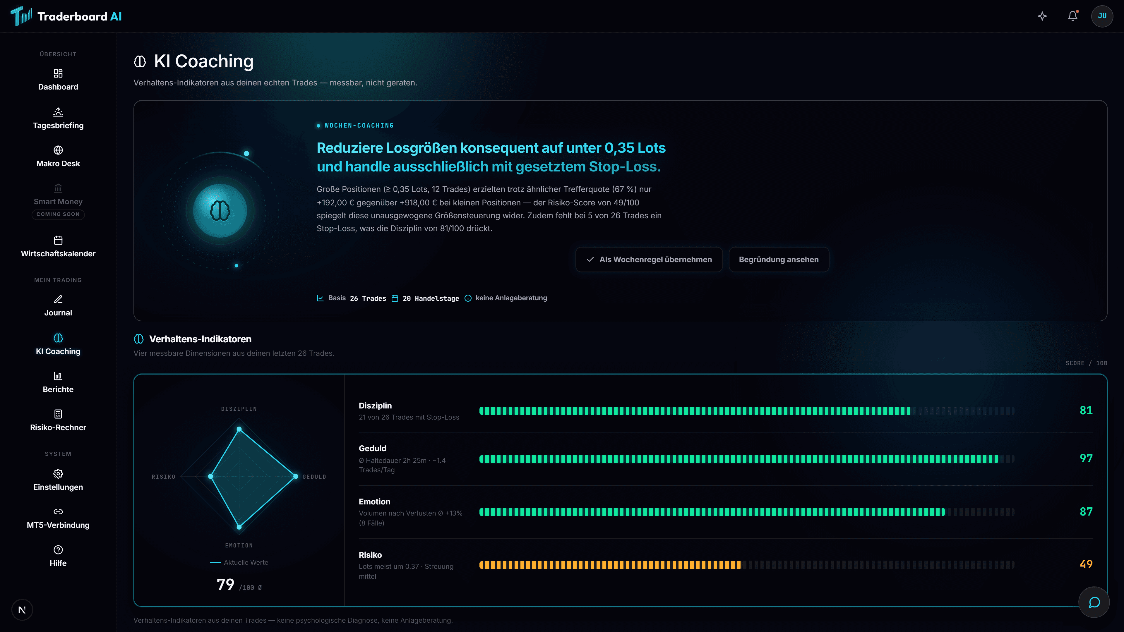Click the sparkle AI icon in header

tap(1042, 16)
